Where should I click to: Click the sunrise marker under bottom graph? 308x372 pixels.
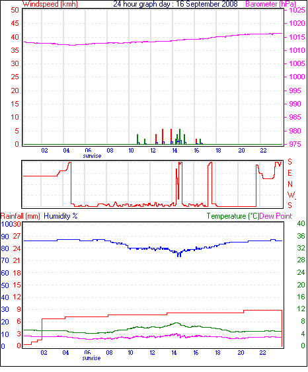[x=91, y=358]
